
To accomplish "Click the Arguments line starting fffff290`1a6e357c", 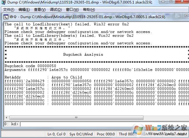I will [x=97, y=70].
